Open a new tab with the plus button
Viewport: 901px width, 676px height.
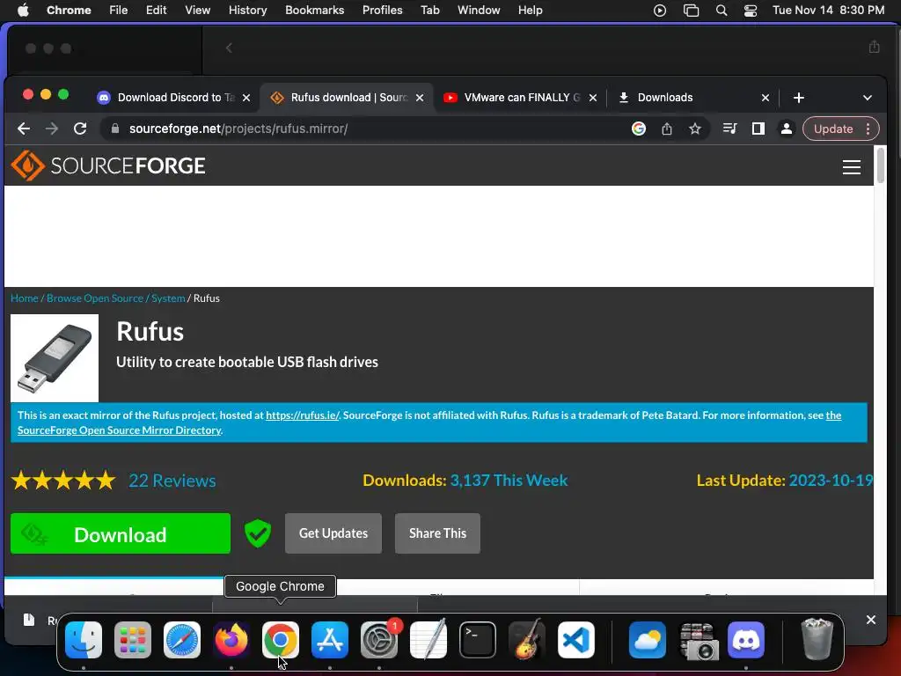pos(799,98)
